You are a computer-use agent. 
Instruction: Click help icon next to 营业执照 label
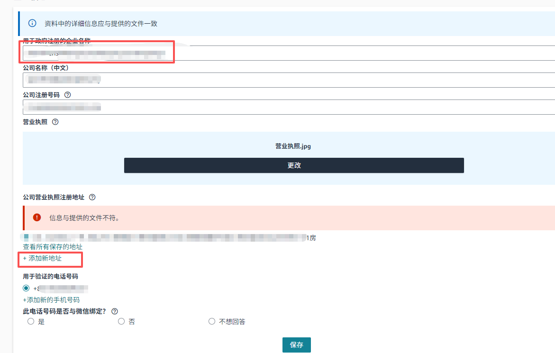click(55, 122)
